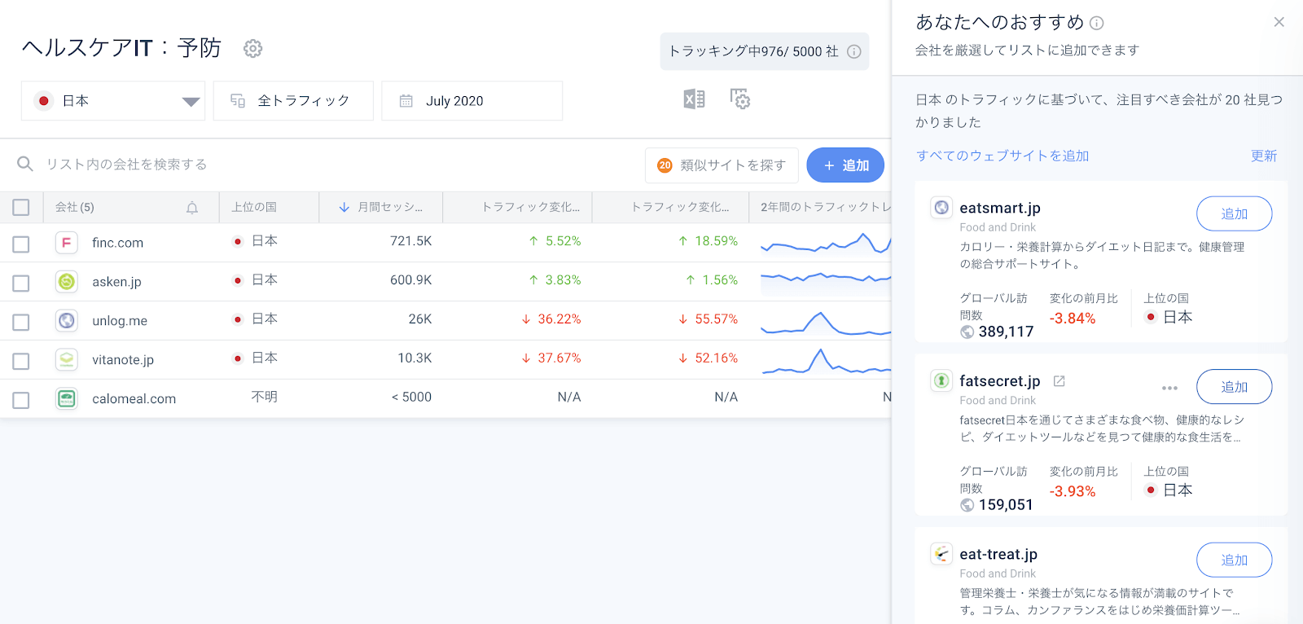Open eat-treat.jp recommendation title
Image resolution: width=1303 pixels, height=624 pixels.
tap(998, 554)
